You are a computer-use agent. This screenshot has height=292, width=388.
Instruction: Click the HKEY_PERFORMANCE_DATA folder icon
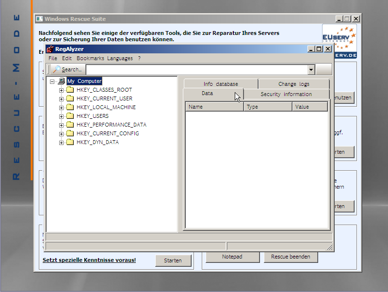[x=70, y=125]
